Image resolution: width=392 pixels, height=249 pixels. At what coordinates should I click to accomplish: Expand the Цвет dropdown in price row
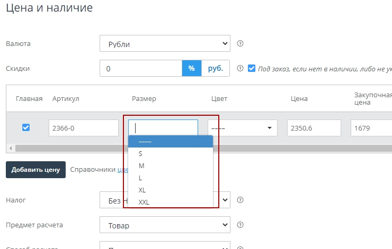pos(243,128)
